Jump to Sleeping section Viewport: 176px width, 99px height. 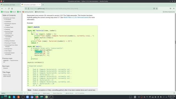click(7, 29)
